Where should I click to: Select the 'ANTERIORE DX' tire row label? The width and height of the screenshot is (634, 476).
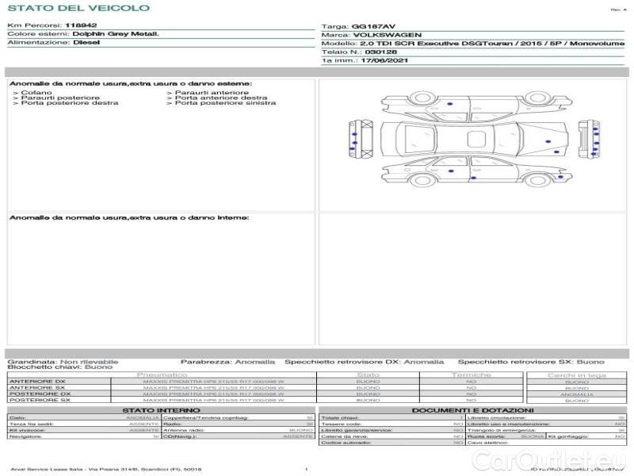[37, 382]
